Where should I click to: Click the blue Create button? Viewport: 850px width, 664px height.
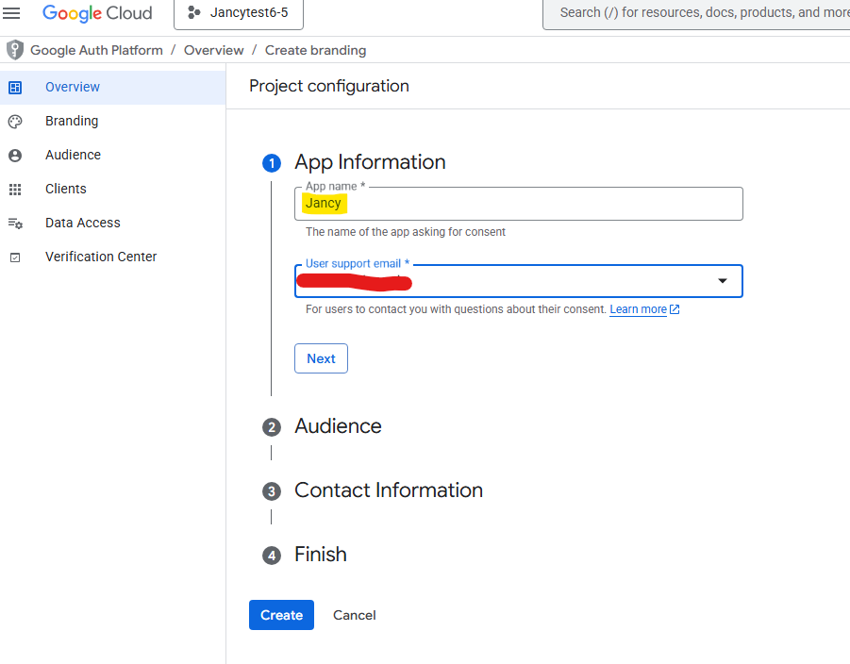pyautogui.click(x=281, y=615)
